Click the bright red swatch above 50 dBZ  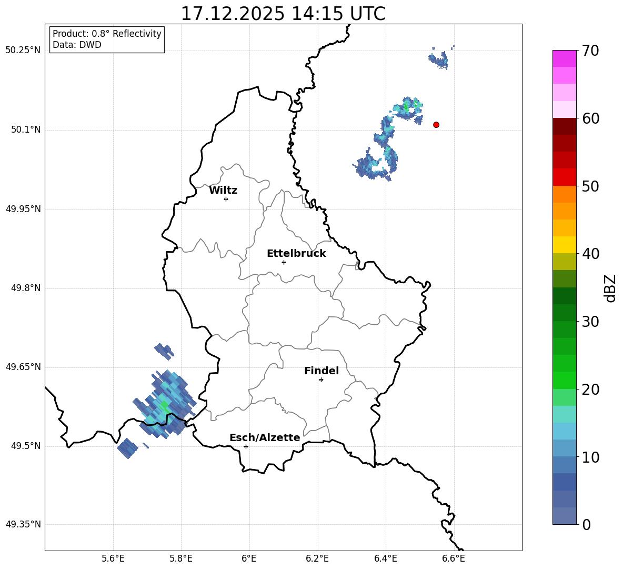point(564,177)
